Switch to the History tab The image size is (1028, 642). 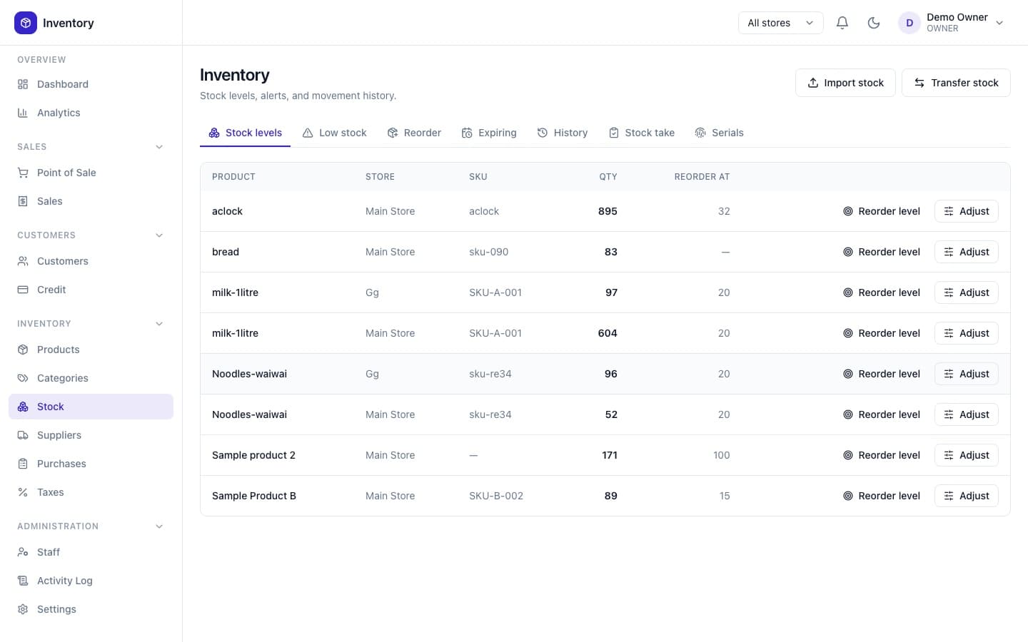pos(563,133)
